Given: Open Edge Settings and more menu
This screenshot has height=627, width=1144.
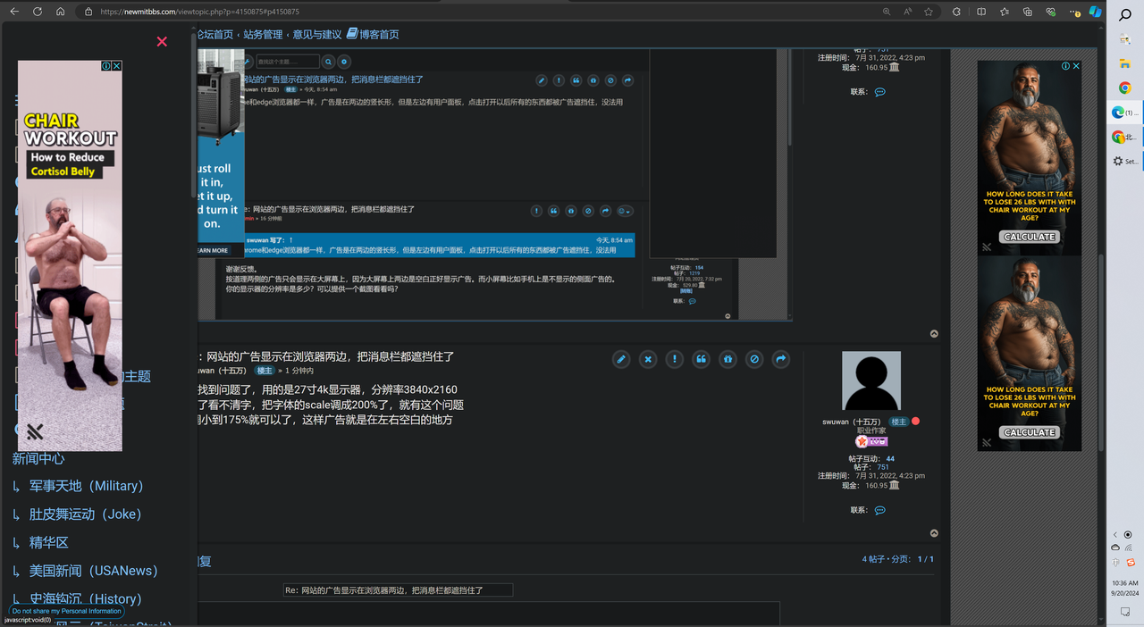Looking at the screenshot, I should [1073, 12].
